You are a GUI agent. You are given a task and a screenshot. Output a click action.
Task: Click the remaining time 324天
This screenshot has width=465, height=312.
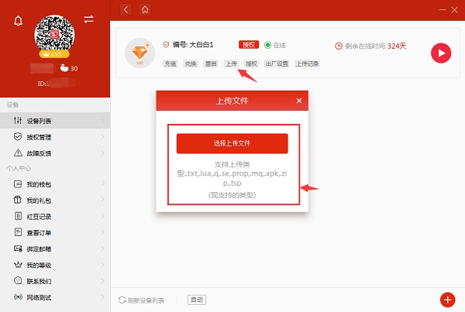pyautogui.click(x=397, y=46)
